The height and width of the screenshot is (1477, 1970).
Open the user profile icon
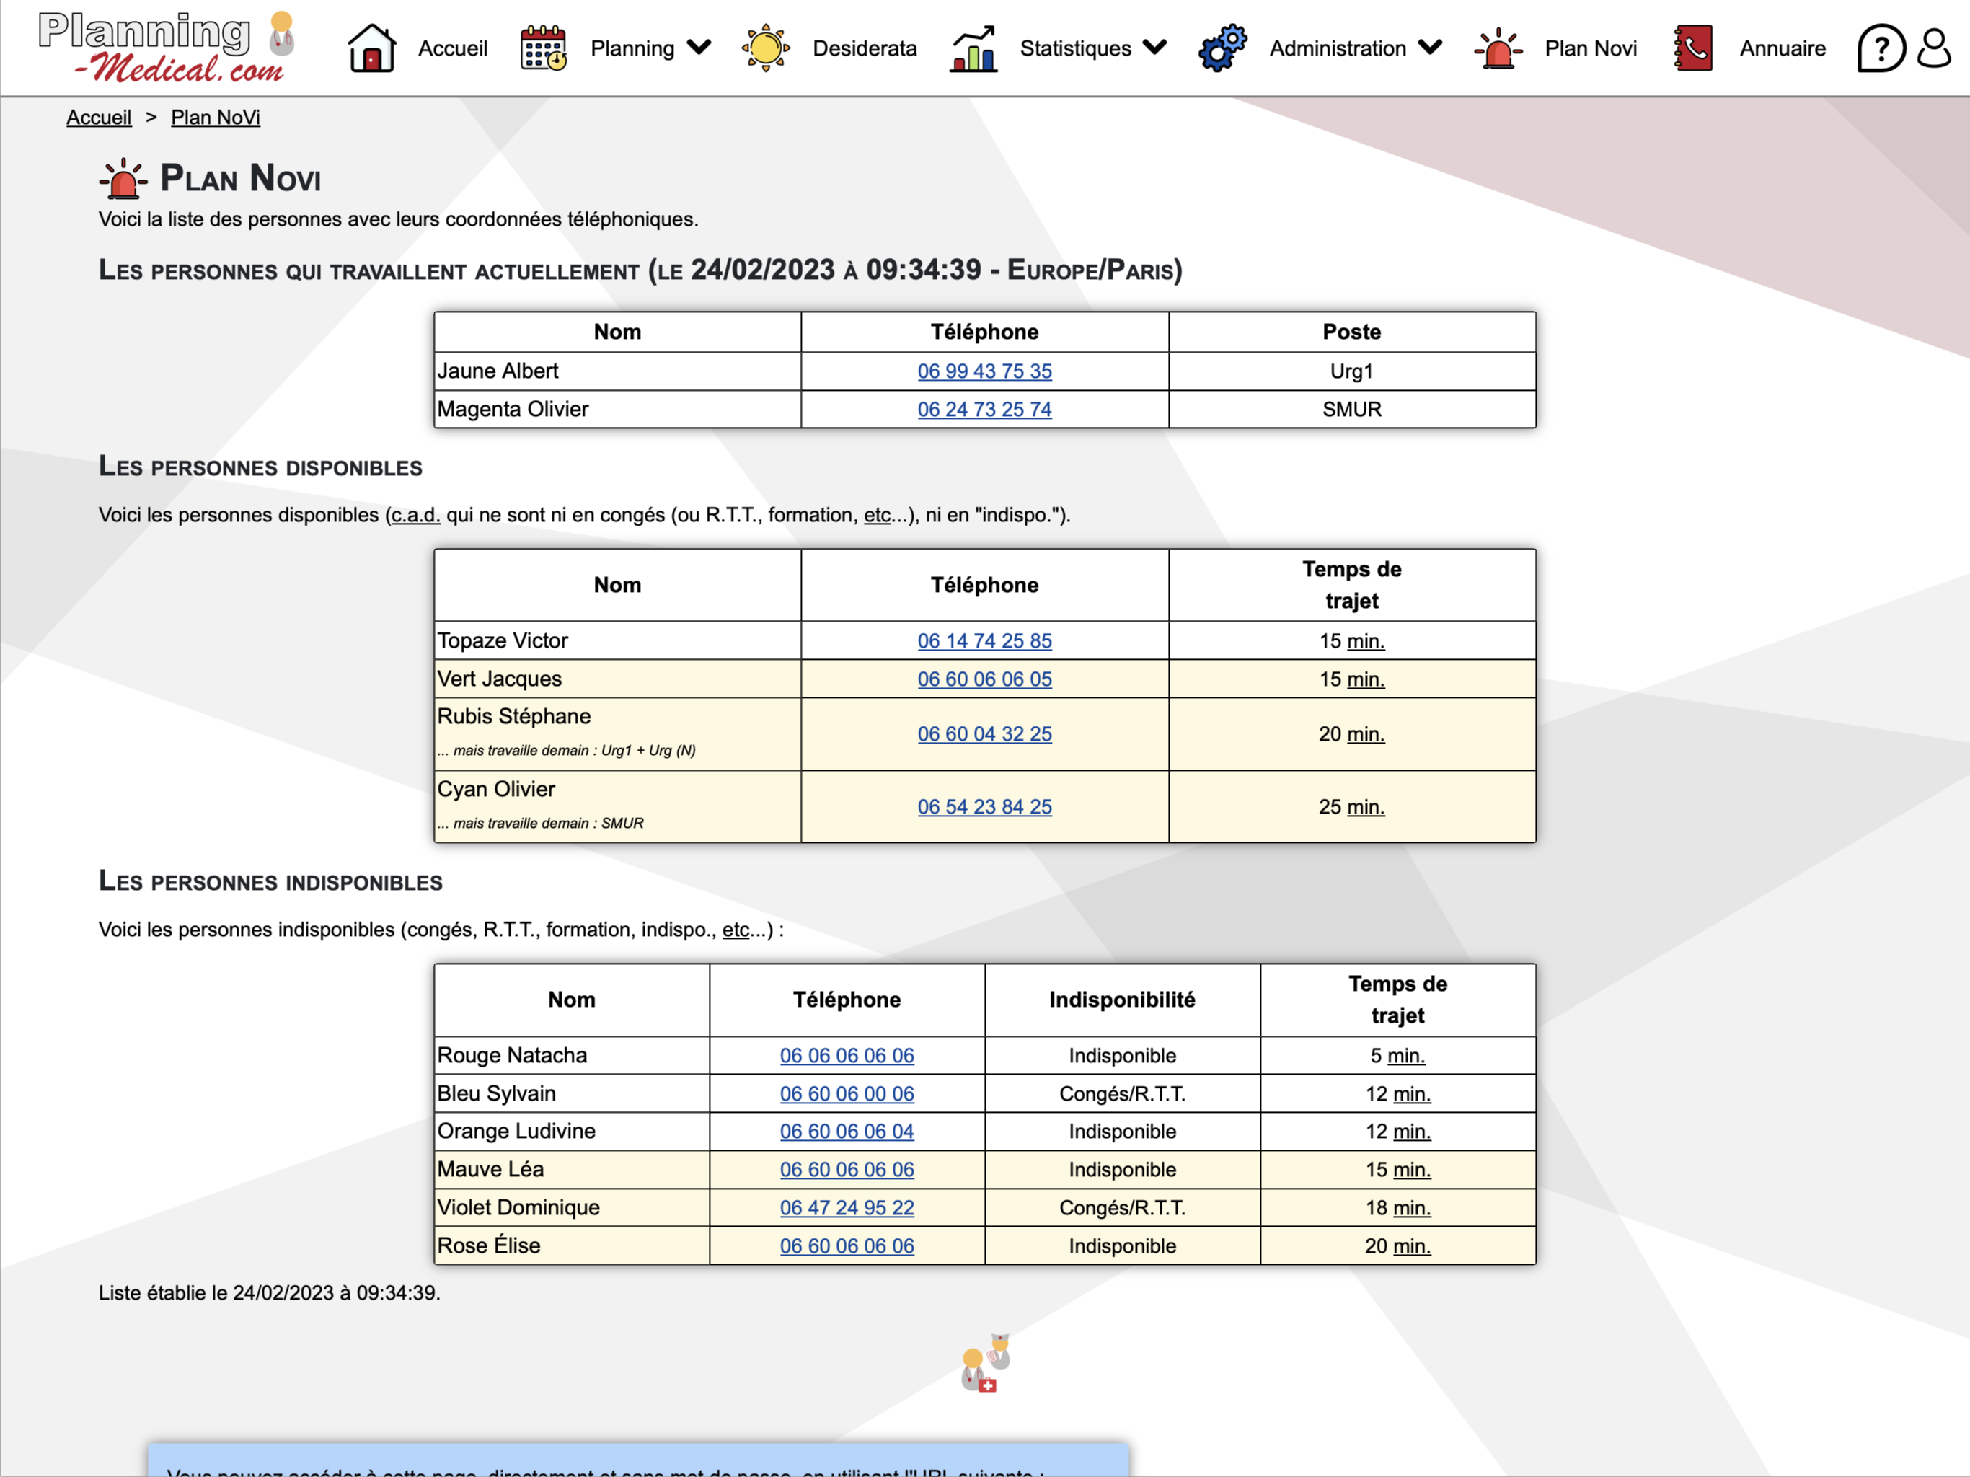1933,48
